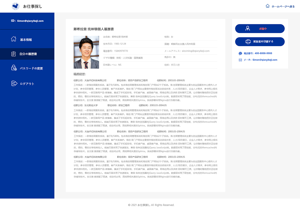Click the printer icon in the print button
The width and height of the screenshot is (300, 211).
248,42
